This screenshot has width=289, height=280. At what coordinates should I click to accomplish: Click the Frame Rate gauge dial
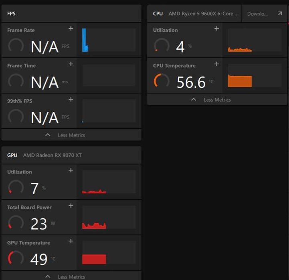coord(16,45)
